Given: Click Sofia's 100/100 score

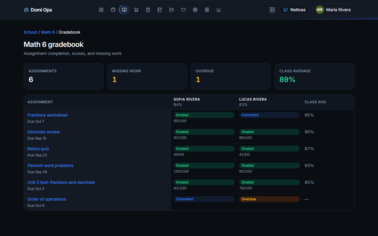Looking at the screenshot, I should point(181,171).
